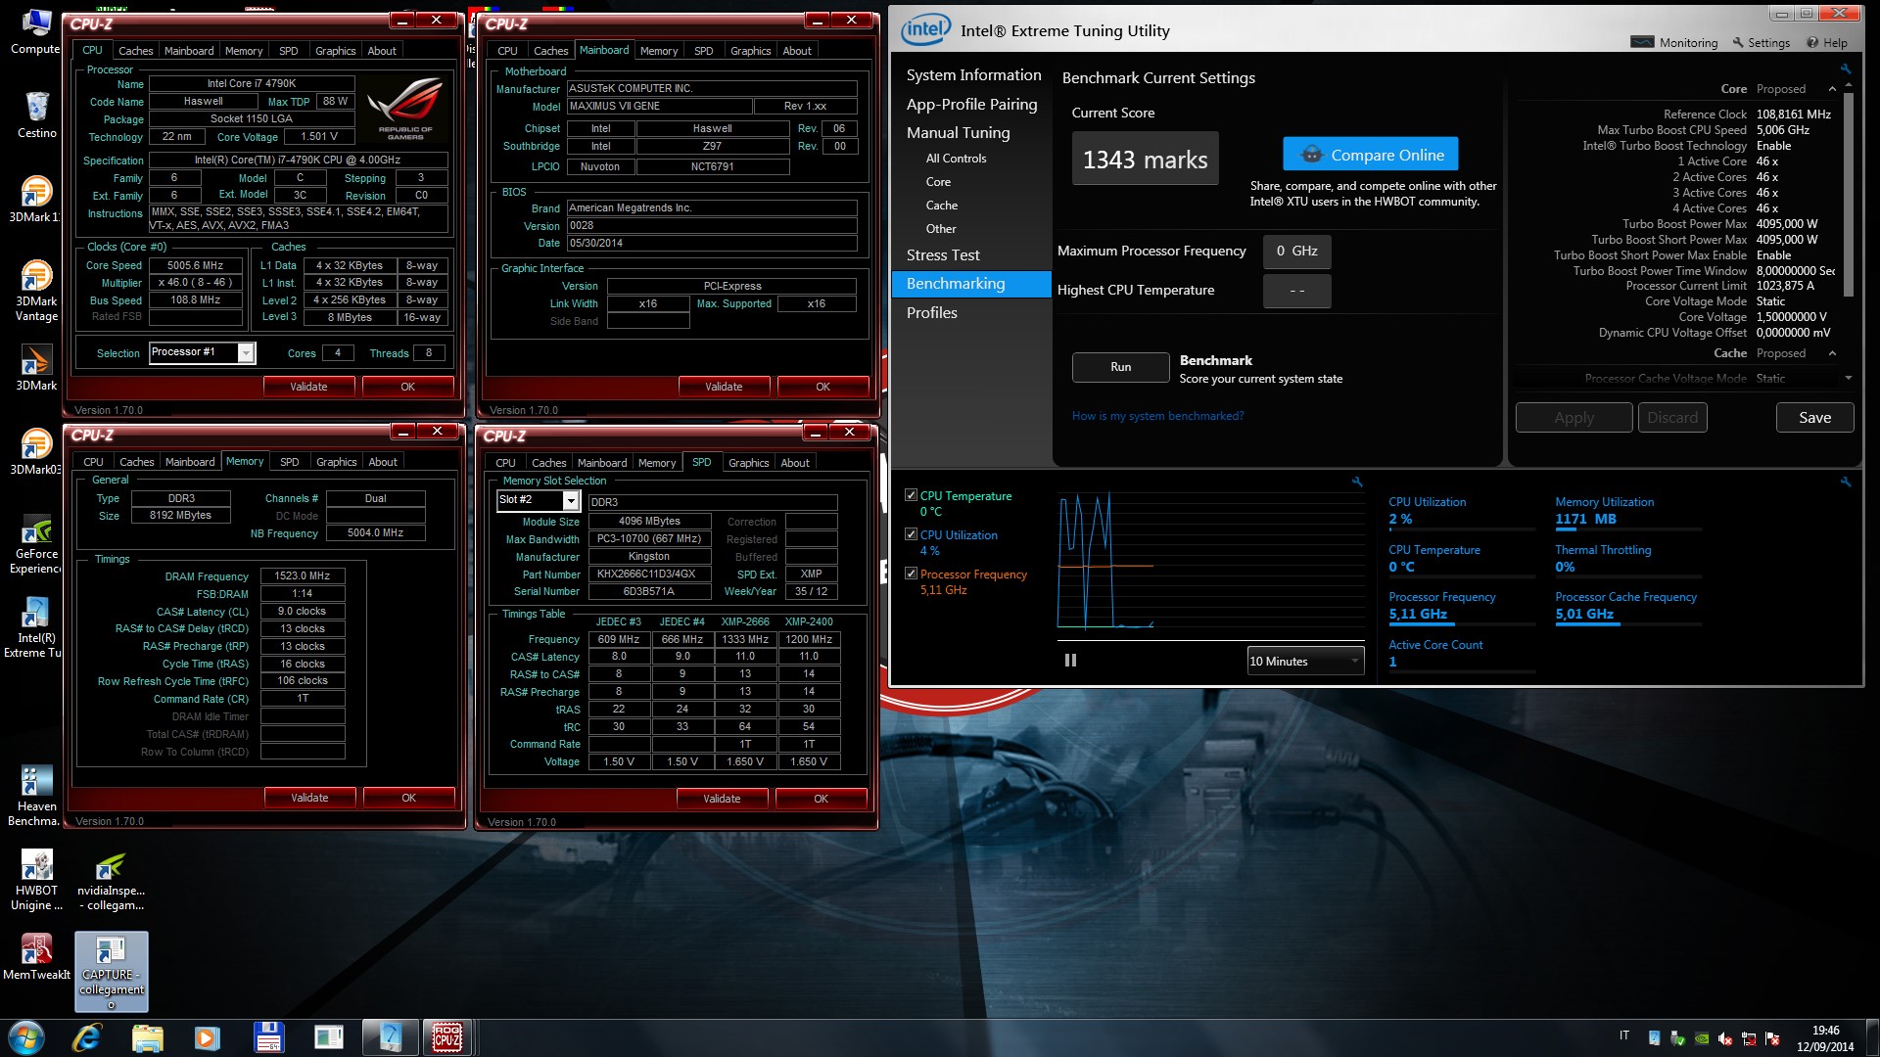Click the wrench icon beside Memory Utilization stats

[x=1846, y=482]
